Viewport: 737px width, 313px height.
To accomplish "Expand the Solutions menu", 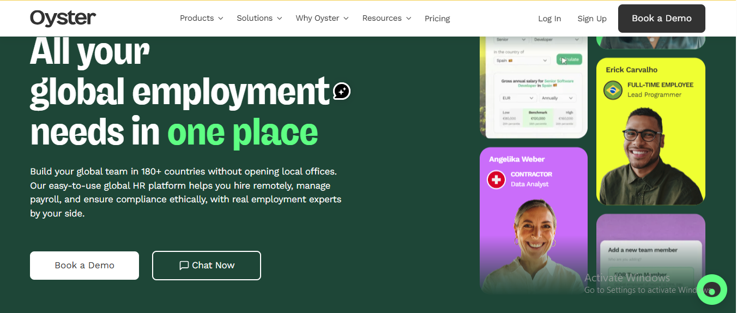I will 259,18.
